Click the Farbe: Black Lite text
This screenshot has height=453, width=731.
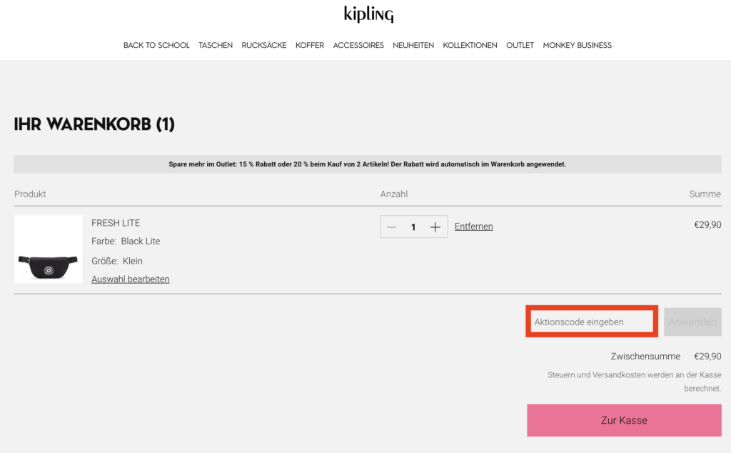126,242
